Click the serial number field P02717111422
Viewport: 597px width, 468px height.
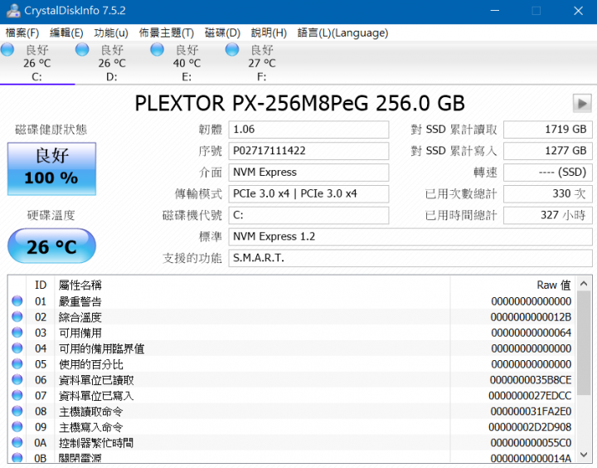[x=308, y=151]
